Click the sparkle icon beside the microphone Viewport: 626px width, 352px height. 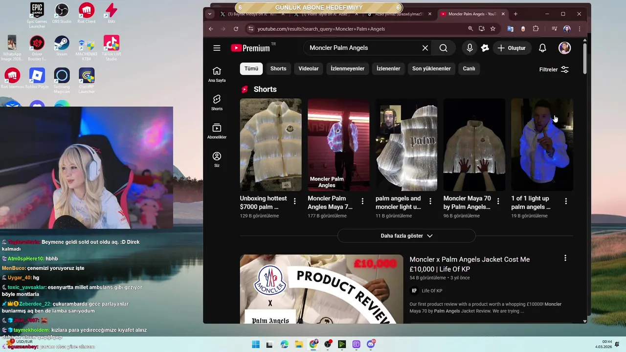click(485, 48)
